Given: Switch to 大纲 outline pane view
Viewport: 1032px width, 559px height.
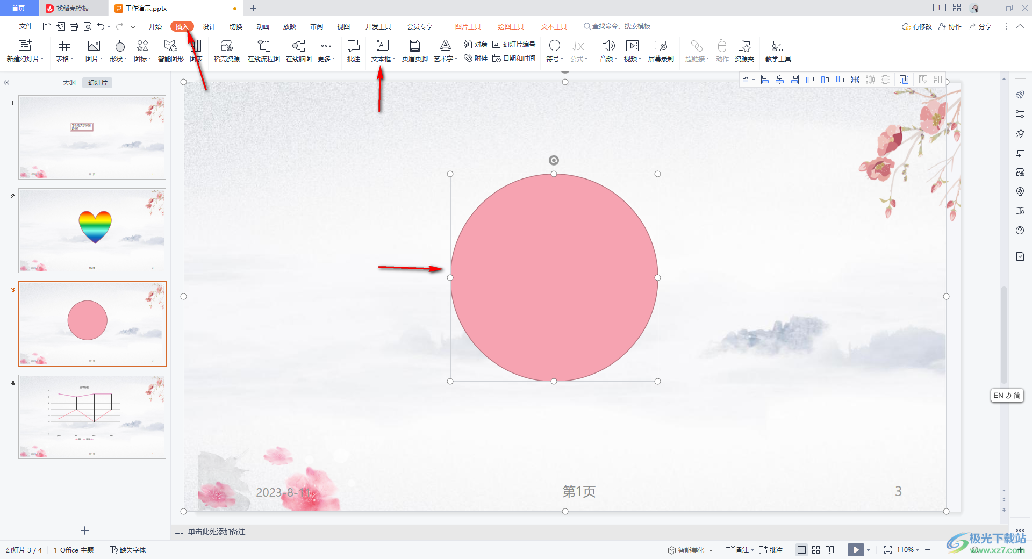Looking at the screenshot, I should tap(69, 83).
